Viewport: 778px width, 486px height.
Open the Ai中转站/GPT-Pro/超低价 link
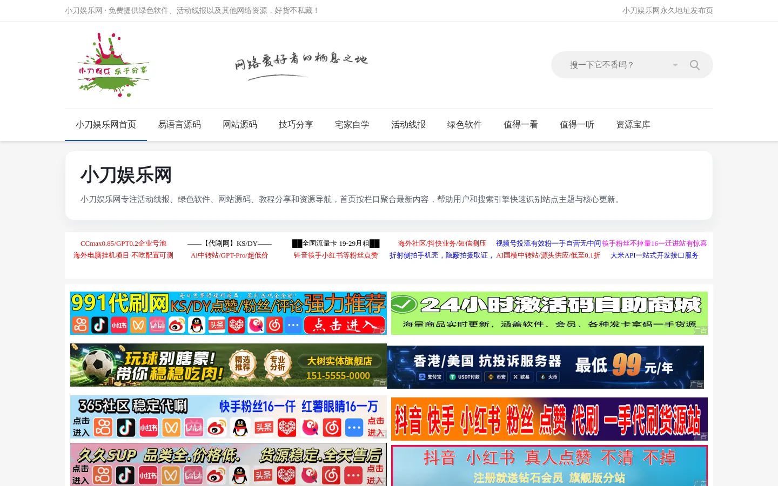click(x=230, y=255)
